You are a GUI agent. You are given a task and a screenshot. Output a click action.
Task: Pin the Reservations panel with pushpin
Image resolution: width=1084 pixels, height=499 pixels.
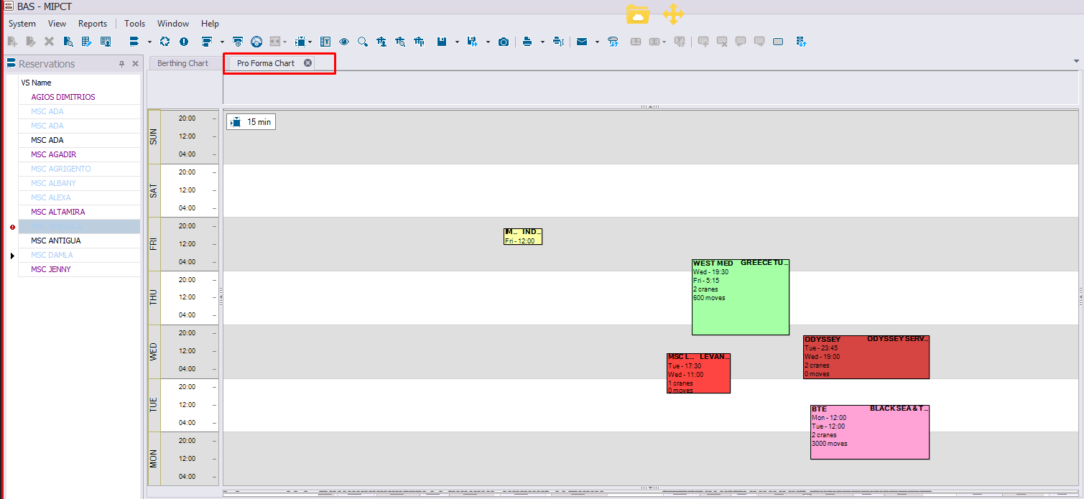pos(121,64)
